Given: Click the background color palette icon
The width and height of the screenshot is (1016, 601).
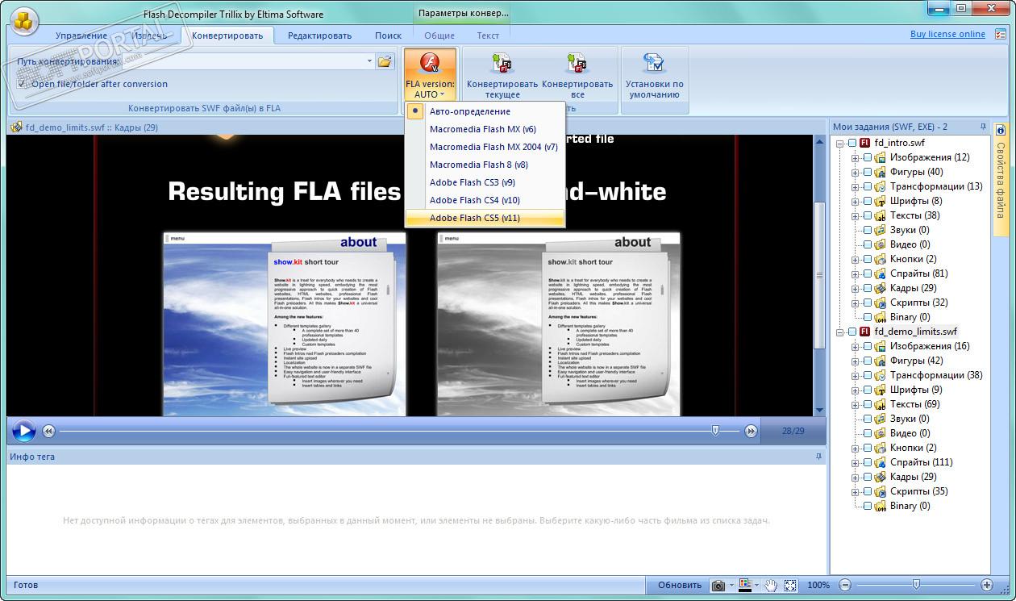Looking at the screenshot, I should point(744,585).
